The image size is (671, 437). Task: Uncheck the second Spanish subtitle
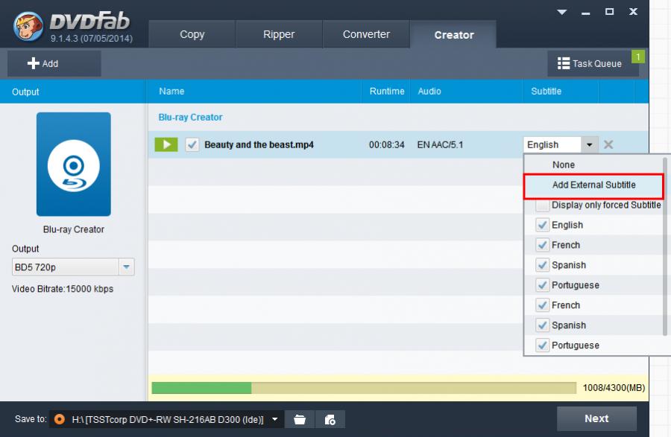pos(542,325)
